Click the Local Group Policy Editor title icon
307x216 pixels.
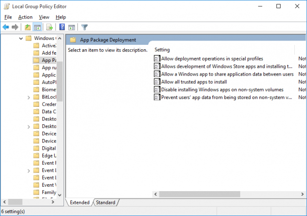(x=7, y=6)
